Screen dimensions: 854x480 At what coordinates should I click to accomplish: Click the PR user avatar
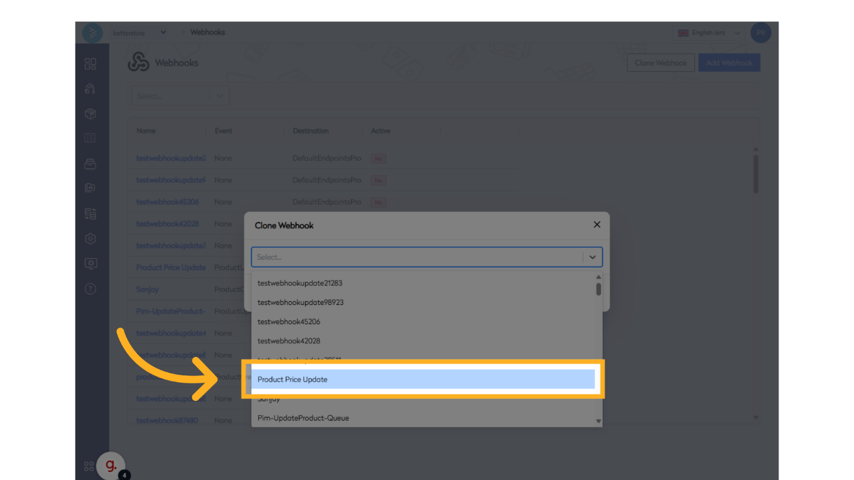[761, 33]
